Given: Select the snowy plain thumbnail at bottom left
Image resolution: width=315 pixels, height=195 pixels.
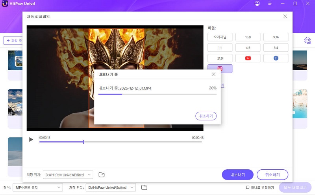Looking at the screenshot, I should click(15, 152).
